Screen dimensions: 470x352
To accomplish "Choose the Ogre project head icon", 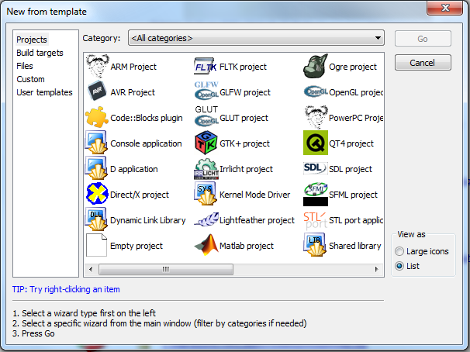I will click(316, 66).
